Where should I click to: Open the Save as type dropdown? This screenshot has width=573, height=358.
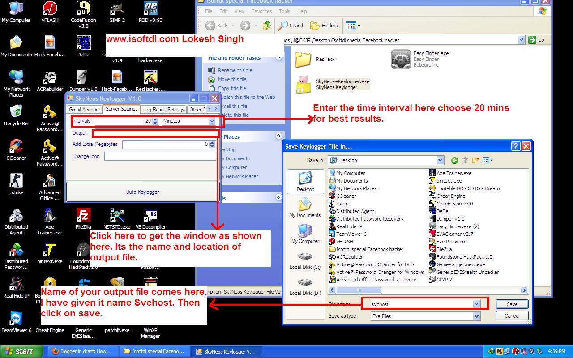click(x=476, y=316)
